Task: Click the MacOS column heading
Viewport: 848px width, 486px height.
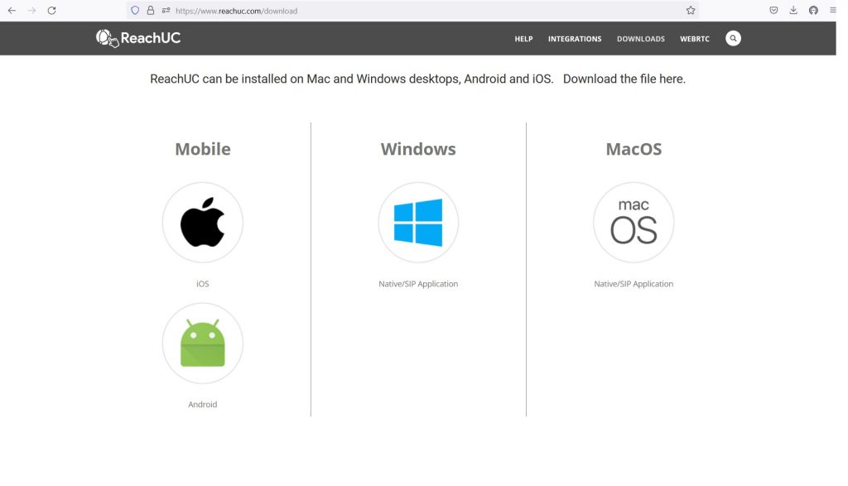Action: coord(634,149)
